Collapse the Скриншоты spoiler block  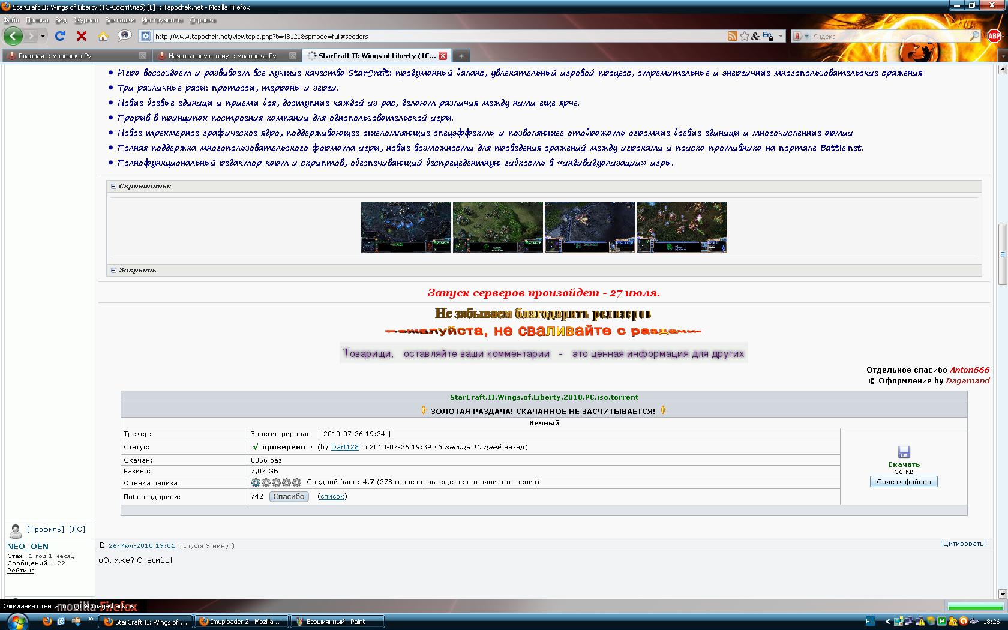113,187
